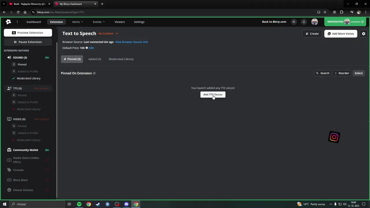The image size is (370, 208).
Task: Open the user profile avatar
Action: coord(314,22)
